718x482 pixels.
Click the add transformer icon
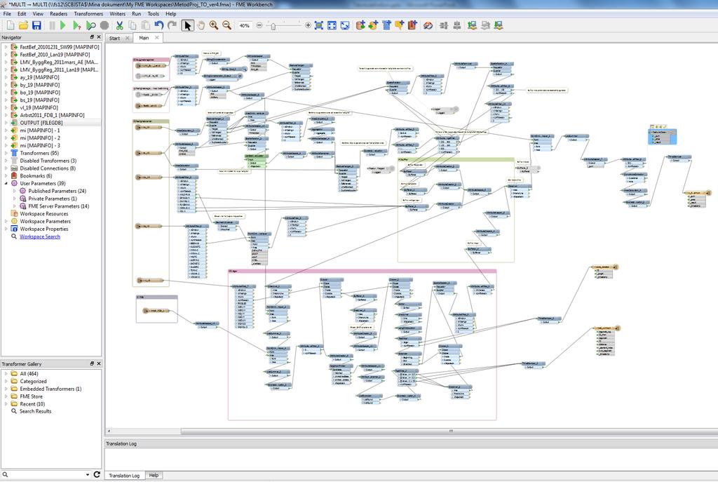pyautogui.click(x=386, y=25)
